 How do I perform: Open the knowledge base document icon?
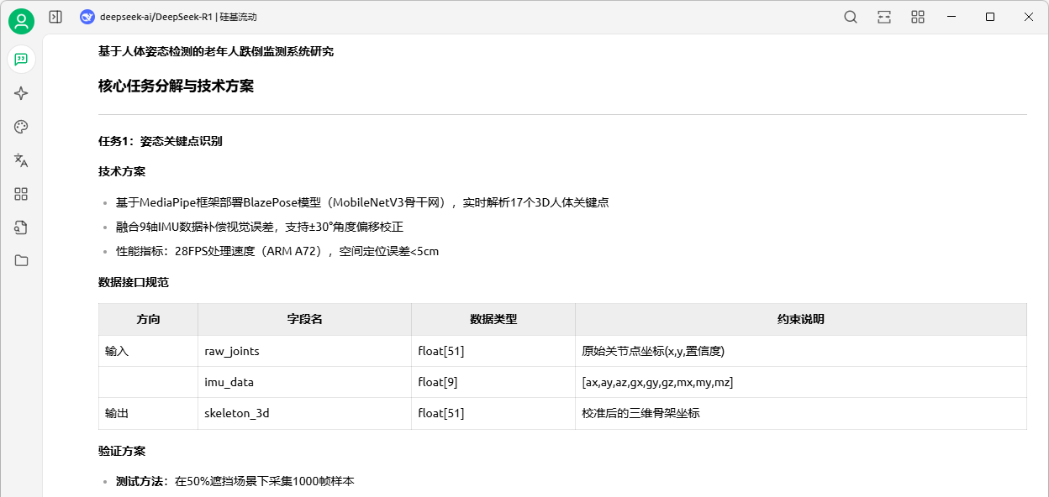pos(21,227)
